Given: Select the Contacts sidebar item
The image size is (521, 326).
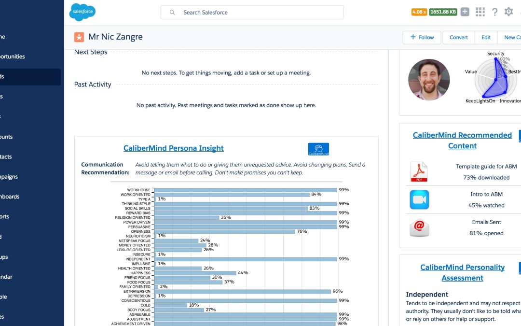Looking at the screenshot, I should pos(30,156).
